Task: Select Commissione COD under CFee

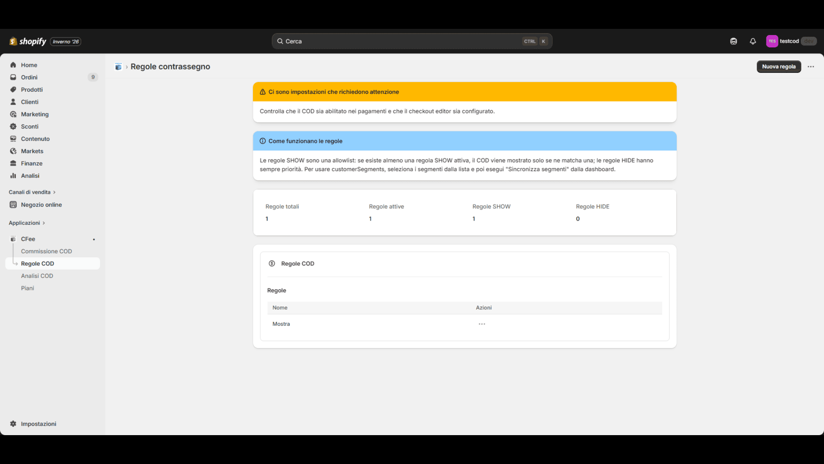Action: point(46,251)
